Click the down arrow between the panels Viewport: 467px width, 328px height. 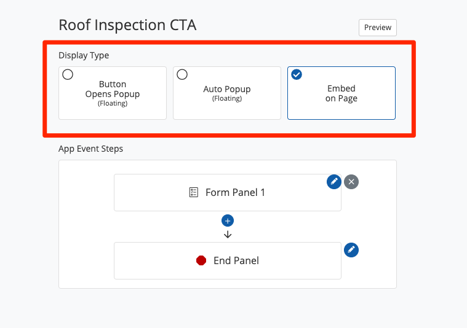tap(228, 234)
